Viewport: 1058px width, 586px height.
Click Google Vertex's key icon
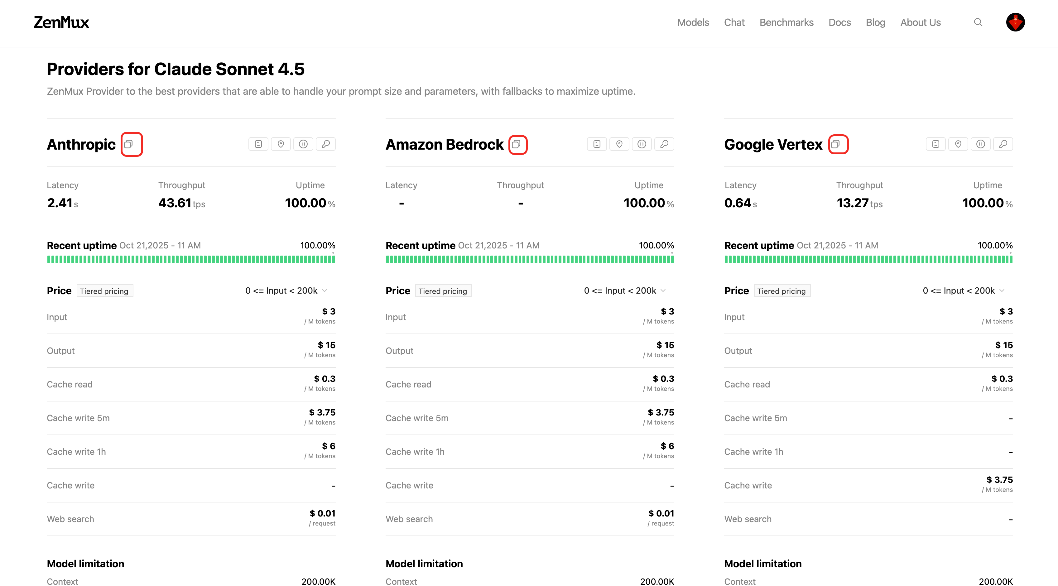point(1003,144)
